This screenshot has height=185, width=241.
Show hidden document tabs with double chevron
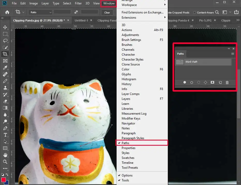(238, 20)
